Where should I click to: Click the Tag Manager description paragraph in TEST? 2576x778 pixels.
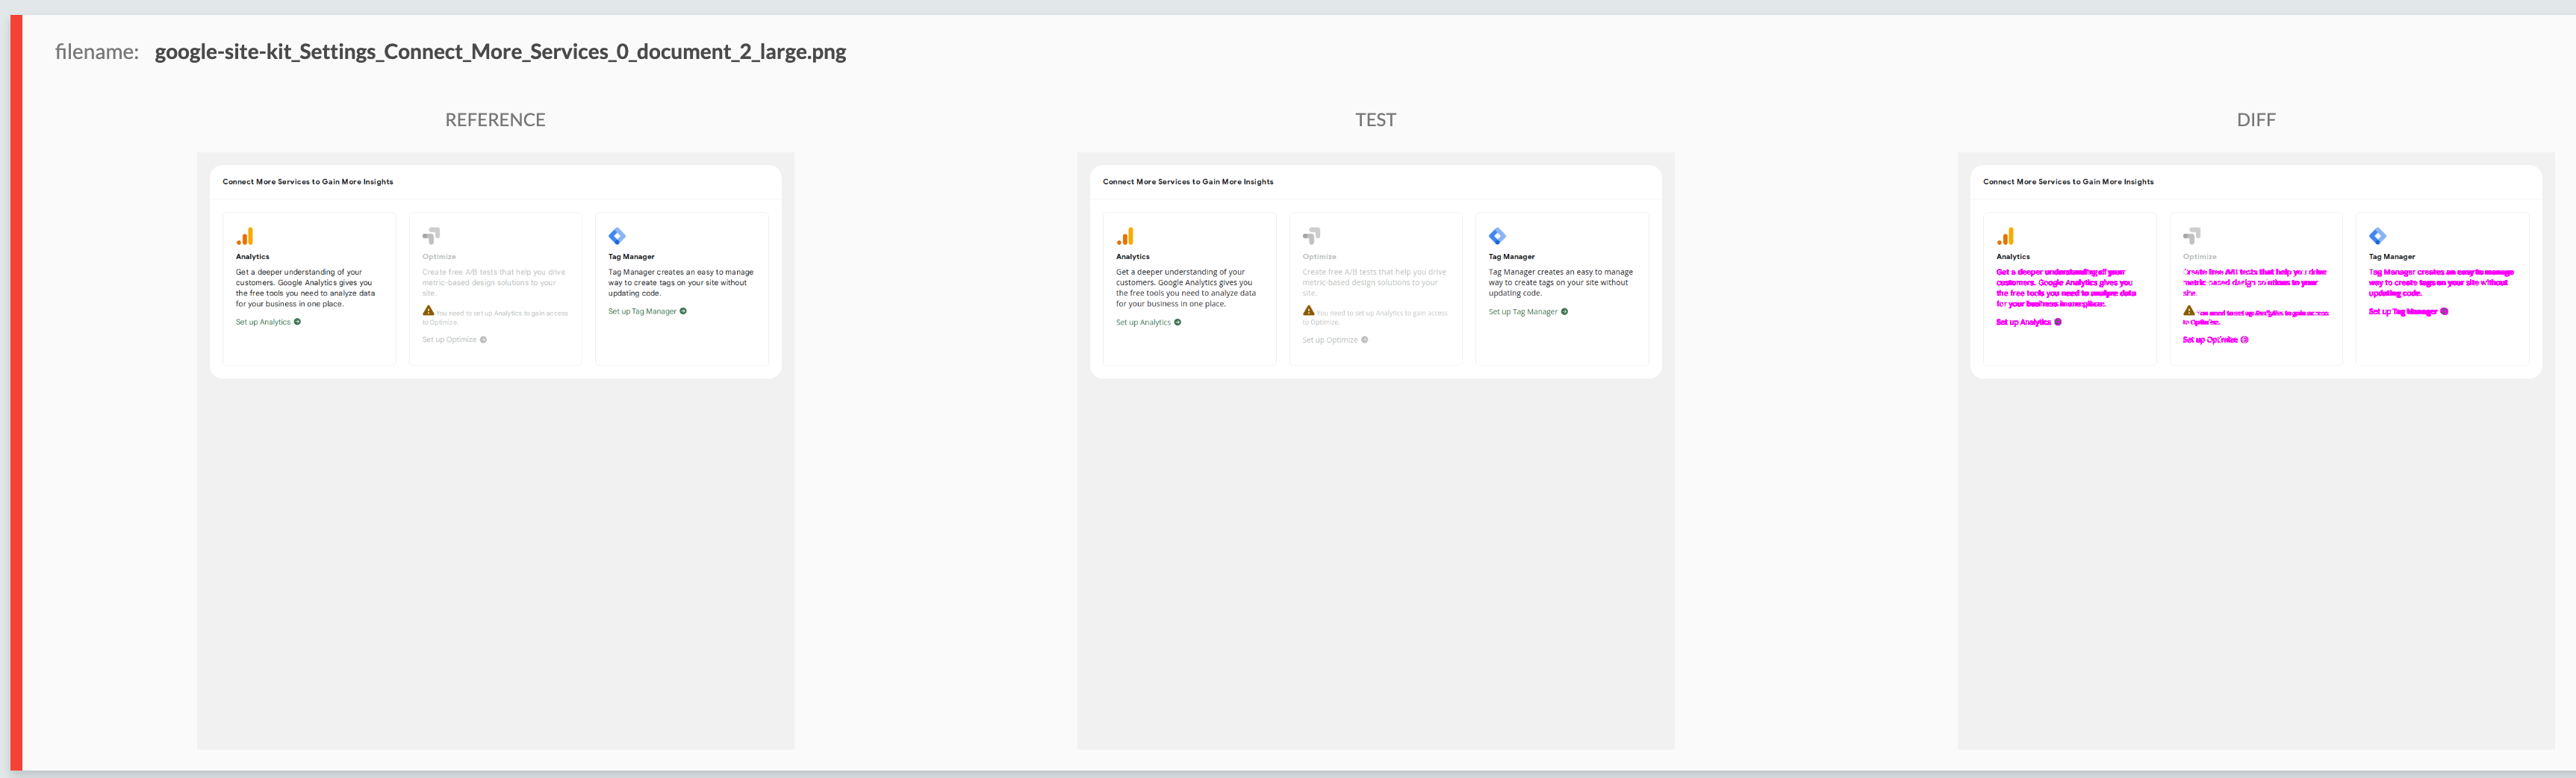[x=1560, y=283]
